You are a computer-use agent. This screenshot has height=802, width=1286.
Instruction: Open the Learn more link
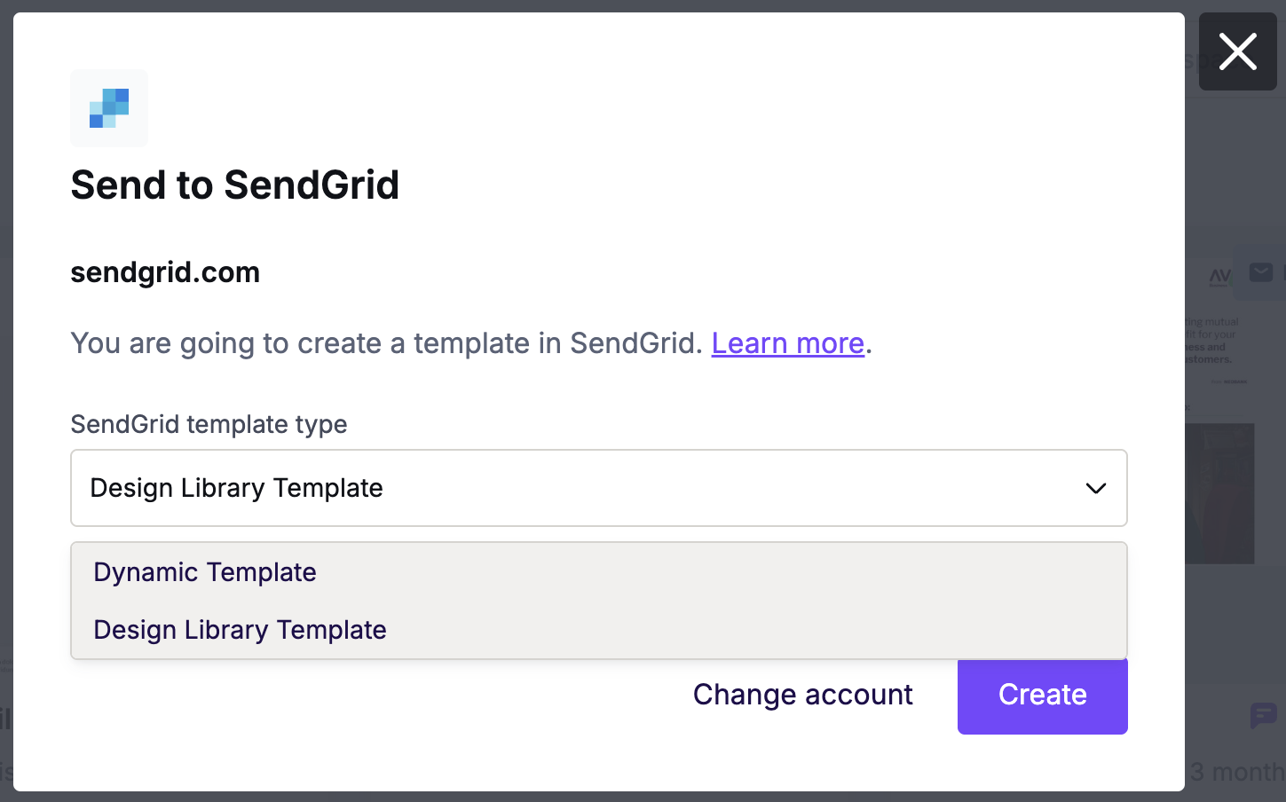pyautogui.click(x=787, y=343)
